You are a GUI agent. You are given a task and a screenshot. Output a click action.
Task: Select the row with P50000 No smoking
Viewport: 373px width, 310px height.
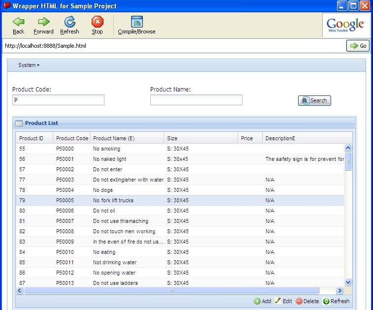click(180, 149)
